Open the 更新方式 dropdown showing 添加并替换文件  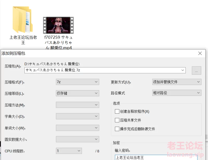177,82
